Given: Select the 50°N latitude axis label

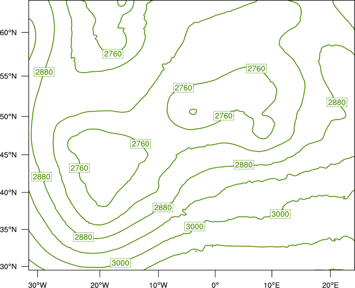Looking at the screenshot, I should pos(8,117).
